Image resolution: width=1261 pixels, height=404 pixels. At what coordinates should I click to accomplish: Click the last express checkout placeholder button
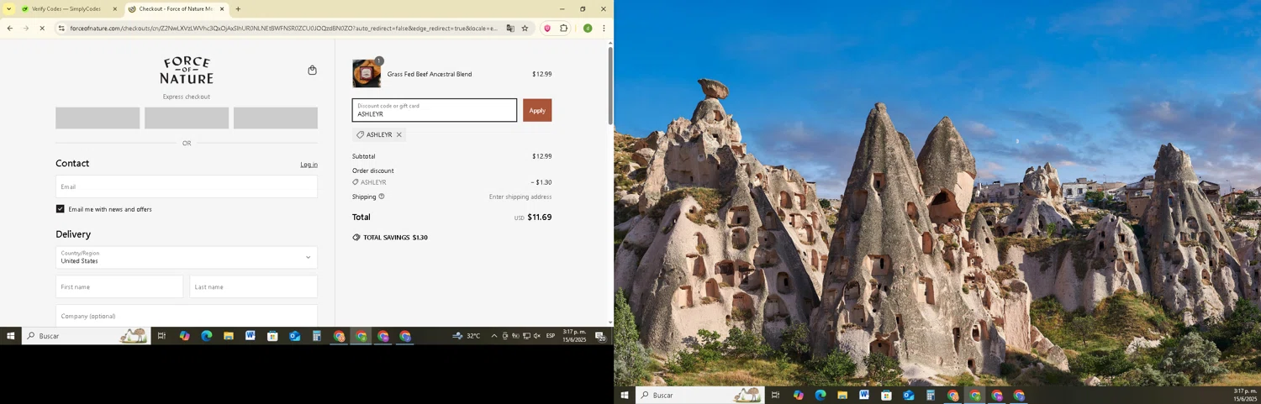tap(276, 118)
